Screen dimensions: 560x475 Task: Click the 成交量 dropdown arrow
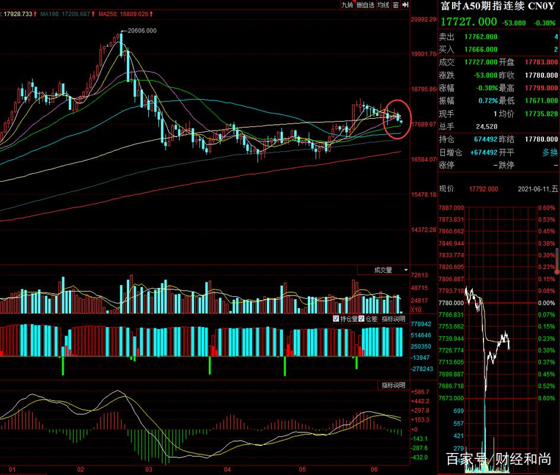pos(406,270)
